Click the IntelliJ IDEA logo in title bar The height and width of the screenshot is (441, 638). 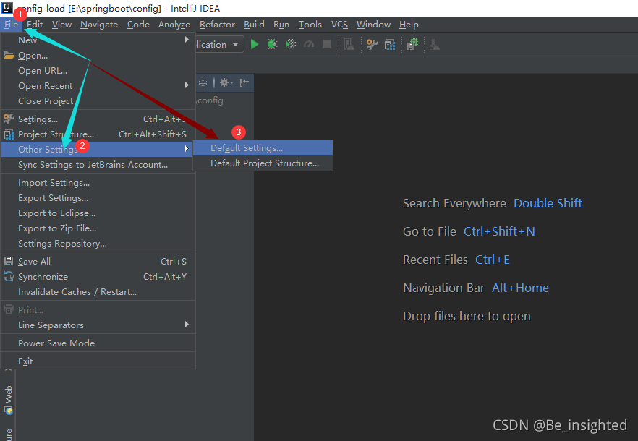point(7,7)
